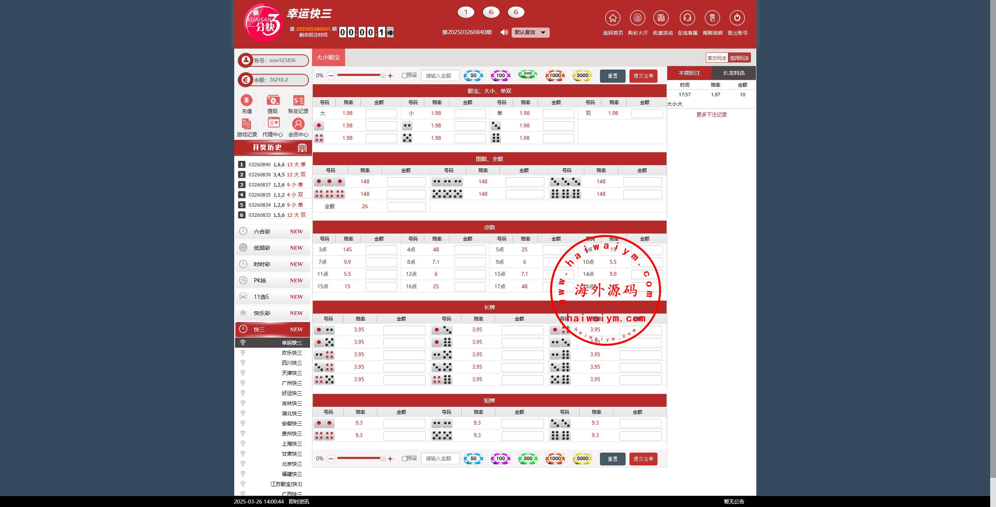Screen dimensions: 996x507
Task: Enable the top 预设 checkbox
Action: point(404,75)
